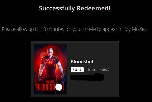Click the VIN DIESEL name on the poster
Screen dimensions: 152x102
click(x=50, y=82)
